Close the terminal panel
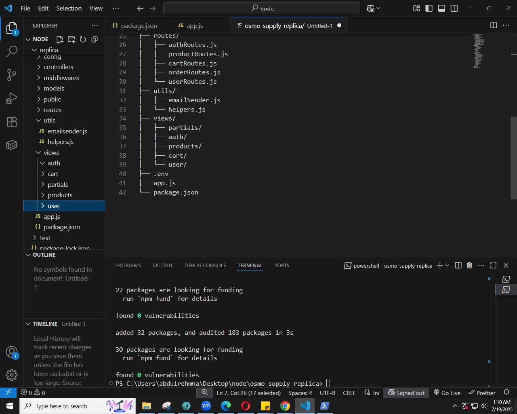The height and width of the screenshot is (414, 517). click(x=506, y=265)
